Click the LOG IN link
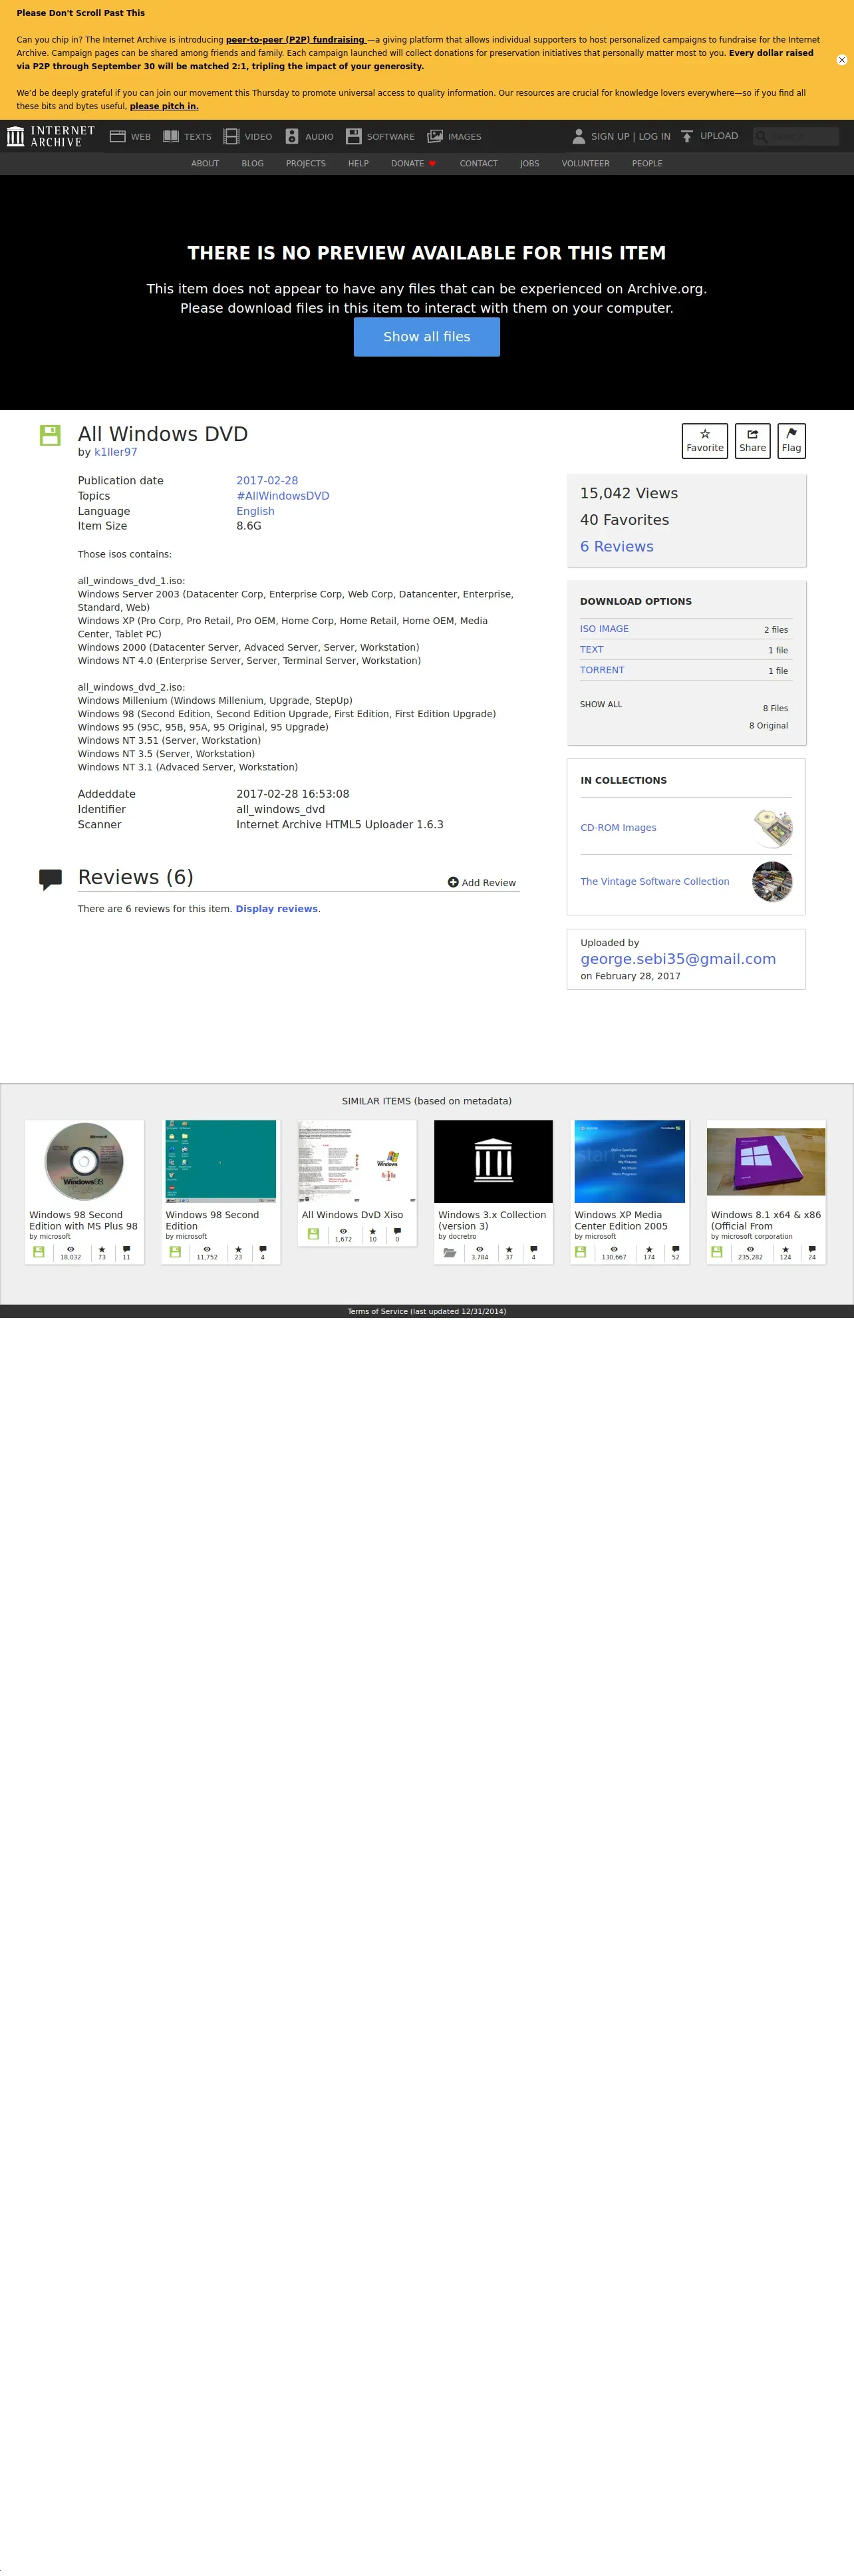The height and width of the screenshot is (2576, 854). 655,136
